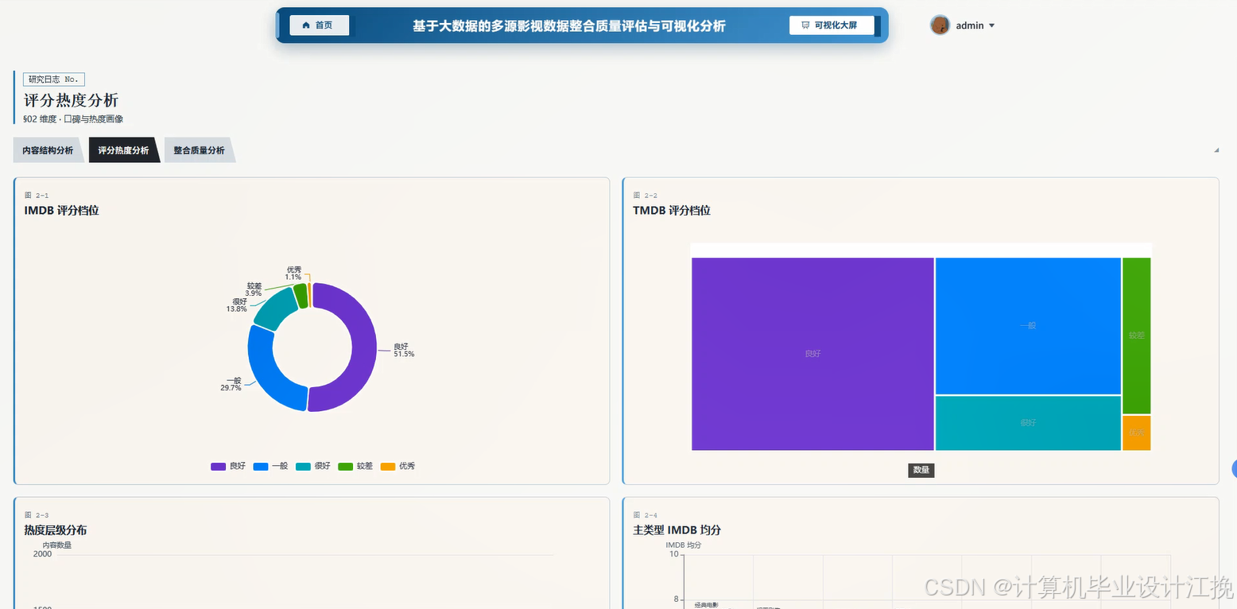Click the purple 良好 treemap block

[812, 354]
